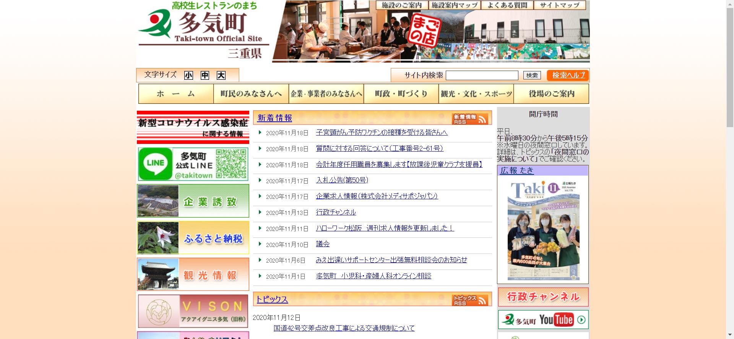This screenshot has height=339, width=734.
Task: Open the ふるさと納税 banner
Action: coord(193,238)
